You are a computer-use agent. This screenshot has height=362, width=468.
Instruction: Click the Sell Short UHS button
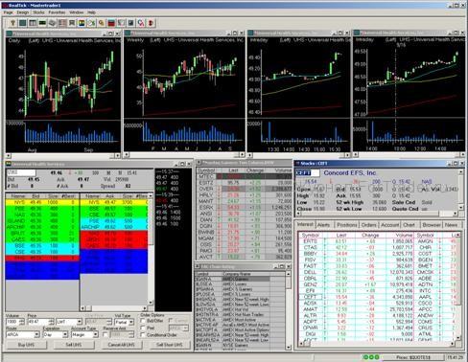click(x=170, y=345)
